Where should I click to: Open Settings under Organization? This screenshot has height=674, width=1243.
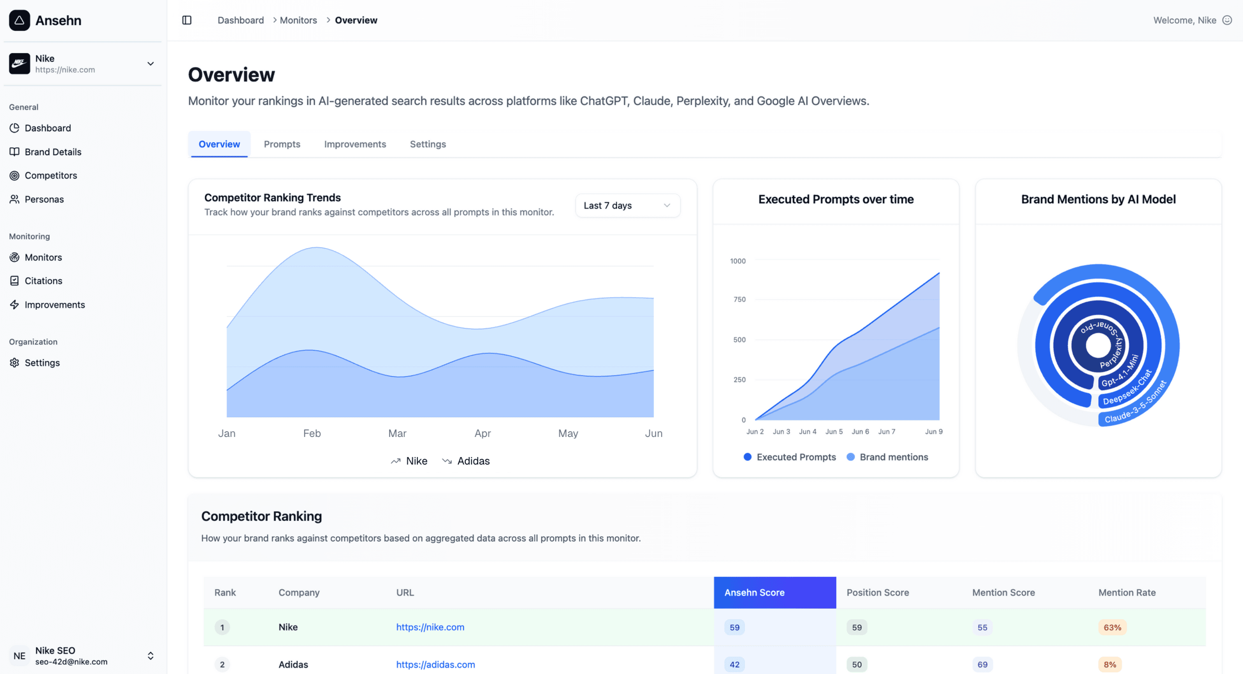point(42,363)
